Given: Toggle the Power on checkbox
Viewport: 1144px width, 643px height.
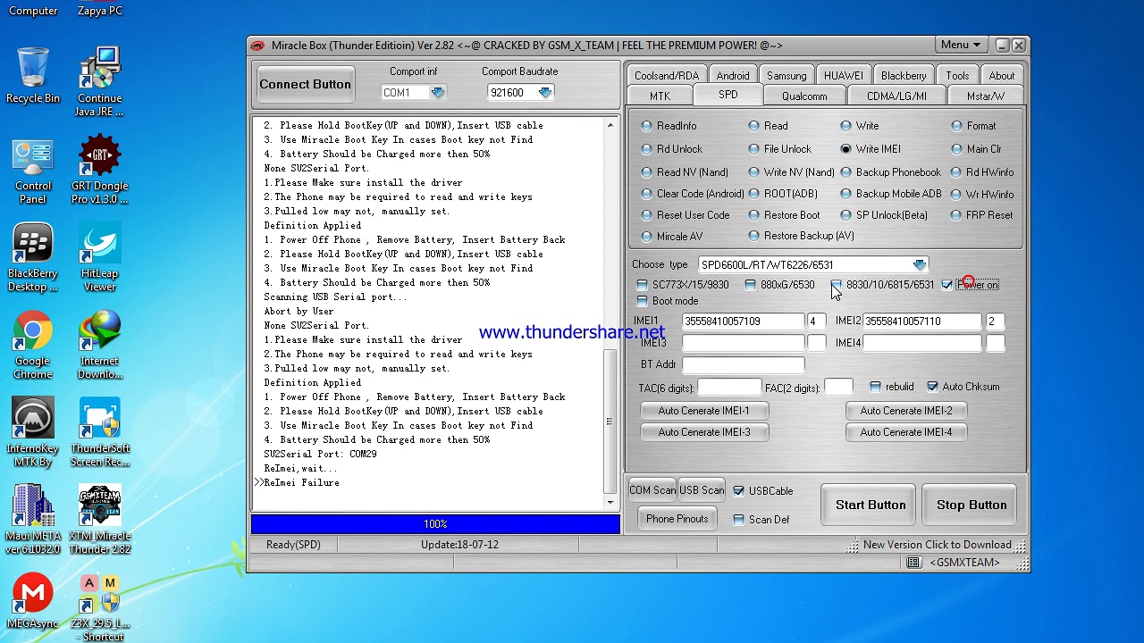Looking at the screenshot, I should 946,285.
